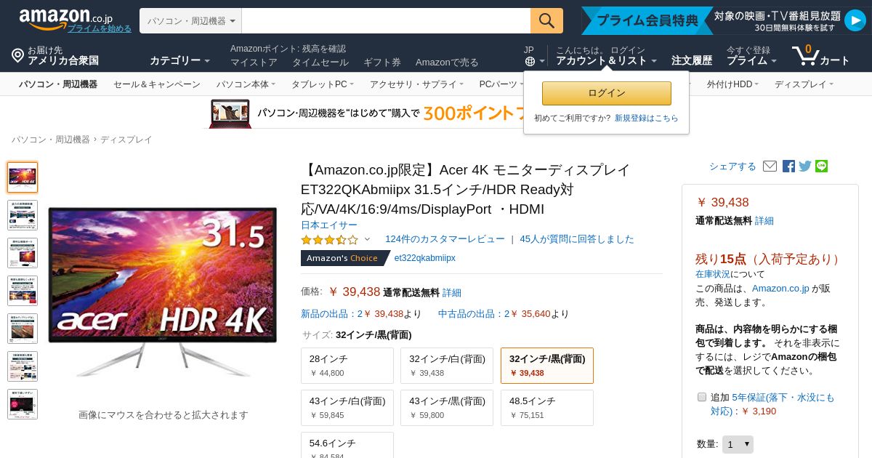Open the アカウント＆リスト dropdown

606,61
